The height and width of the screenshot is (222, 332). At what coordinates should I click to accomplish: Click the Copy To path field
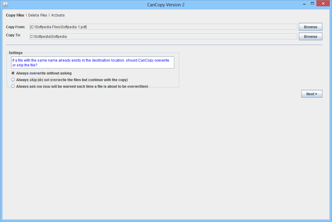tap(163, 37)
